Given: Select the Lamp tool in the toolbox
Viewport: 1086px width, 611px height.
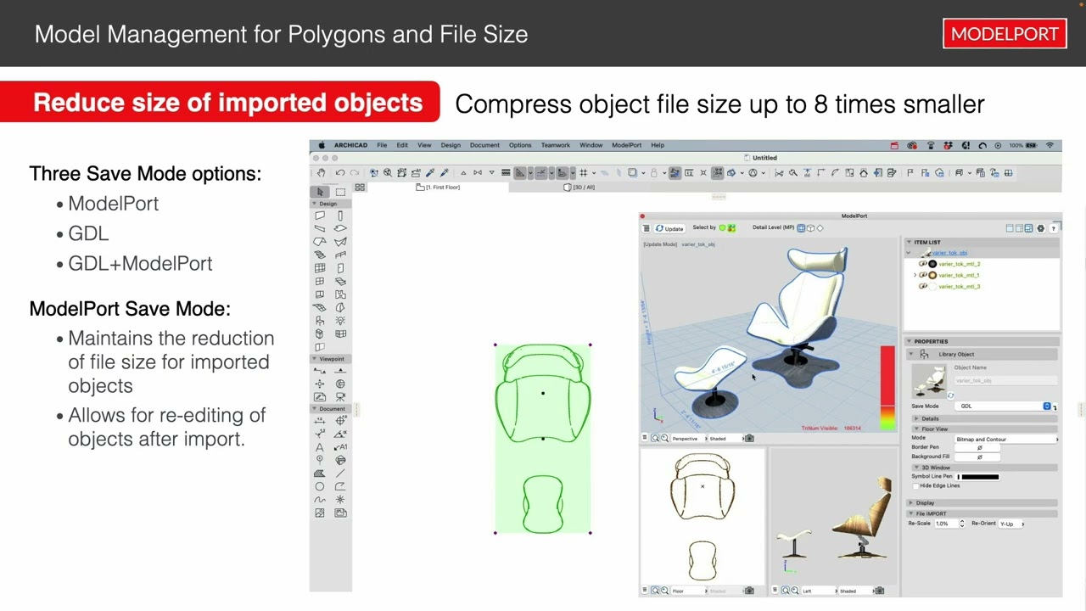Looking at the screenshot, I should (340, 320).
